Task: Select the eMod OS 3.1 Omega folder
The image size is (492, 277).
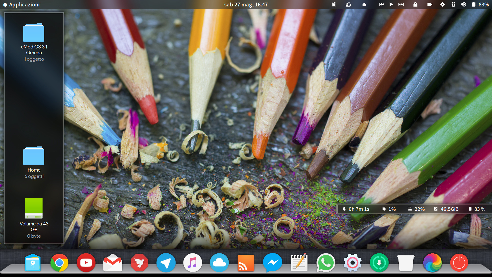Action: (34, 33)
